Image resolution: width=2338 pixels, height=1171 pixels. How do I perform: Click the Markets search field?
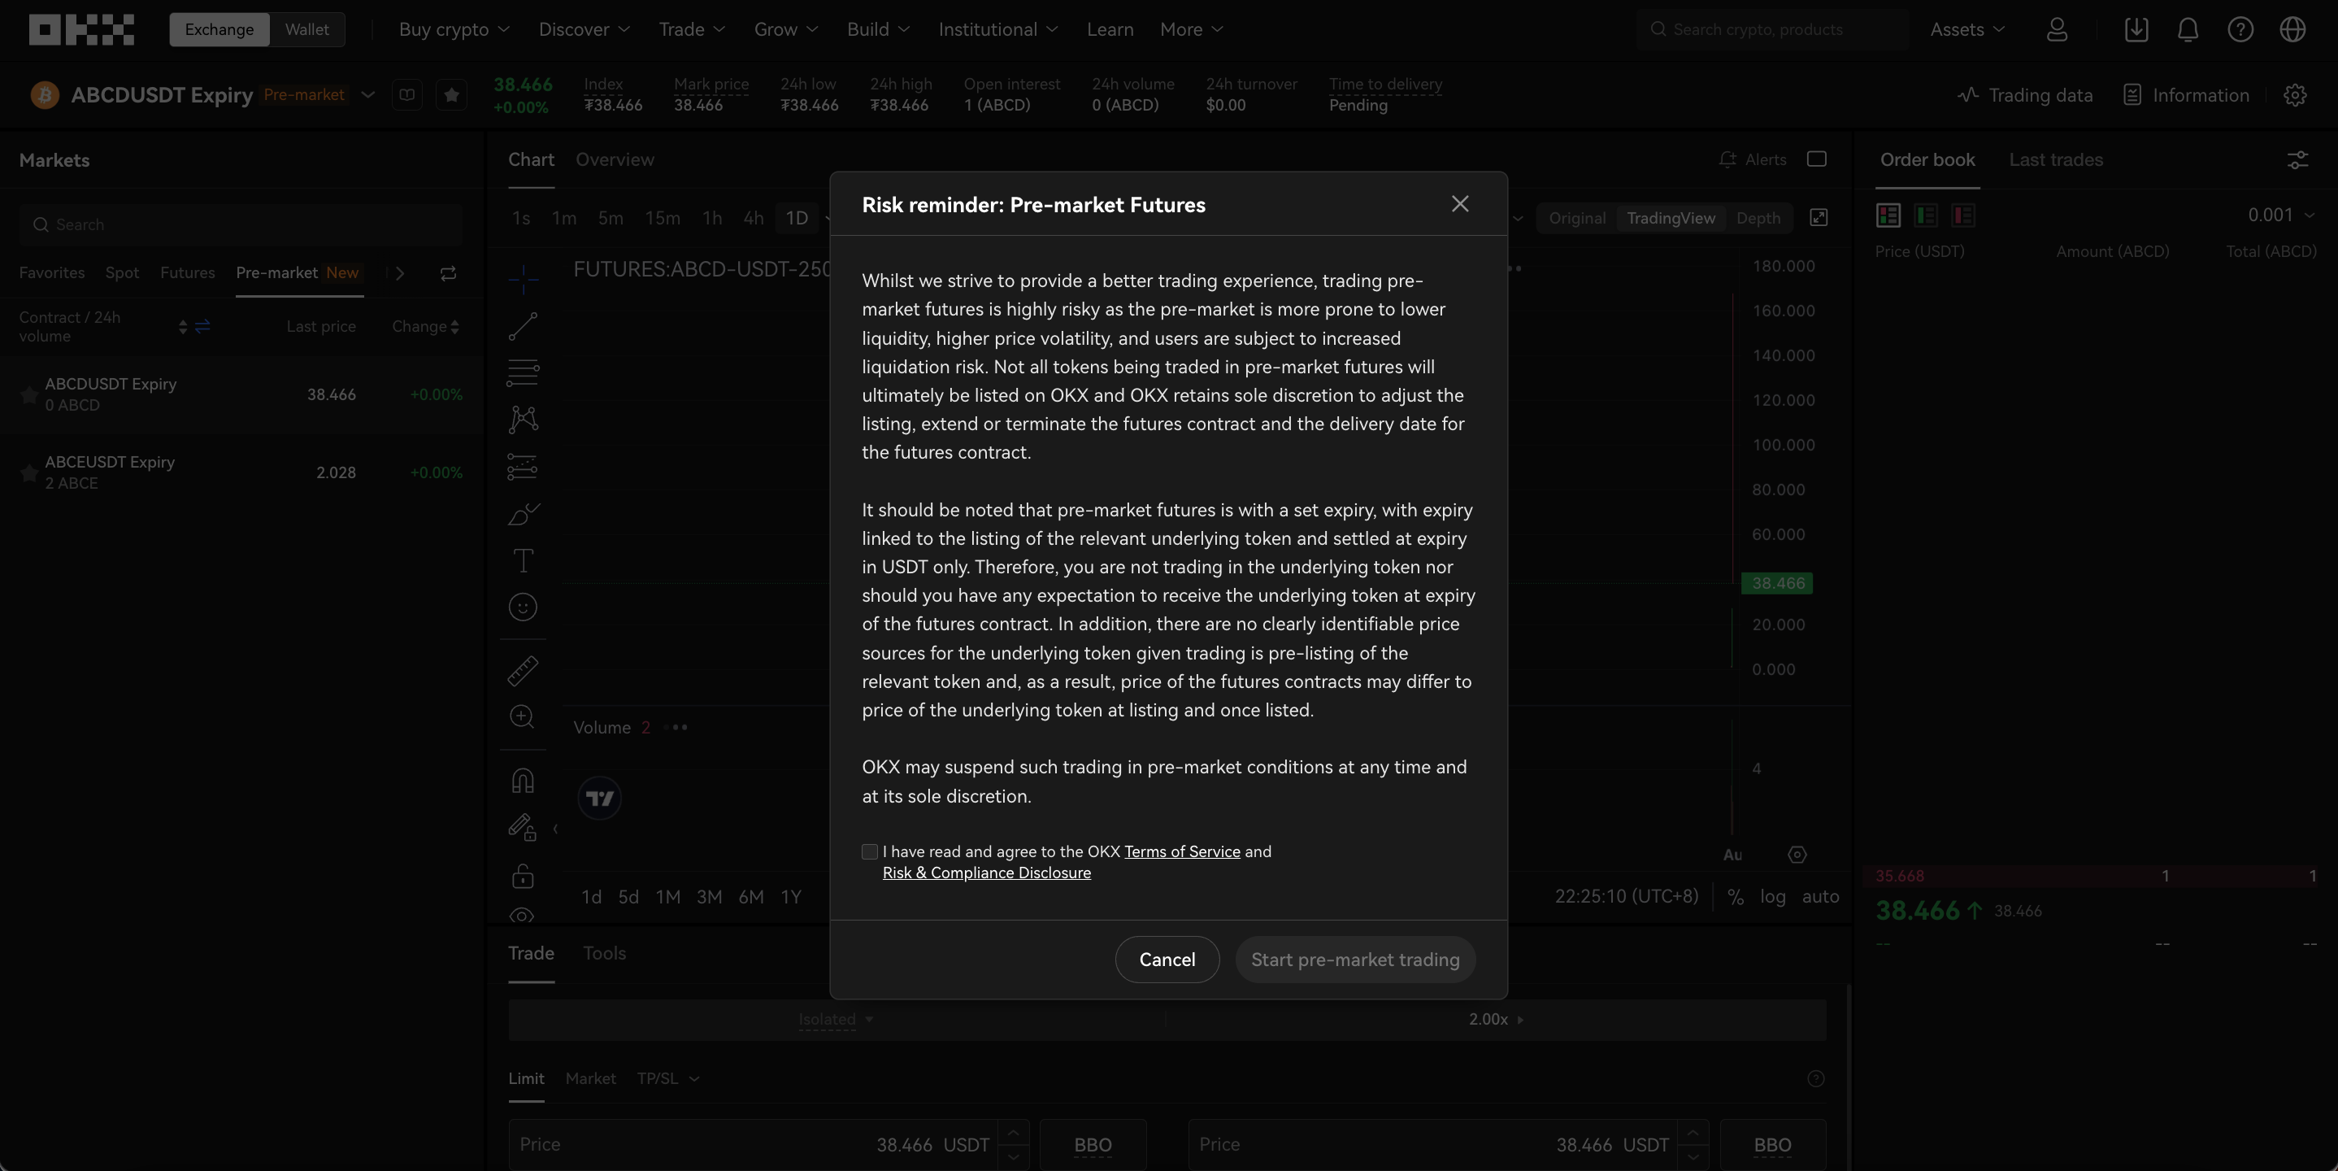point(241,224)
